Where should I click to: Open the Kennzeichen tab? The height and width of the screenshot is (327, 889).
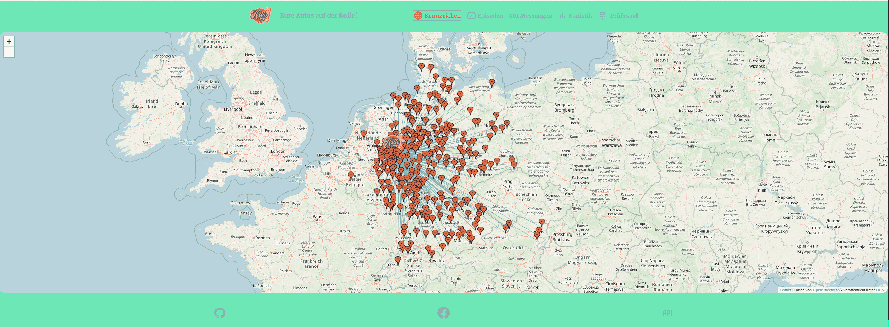[x=437, y=16]
